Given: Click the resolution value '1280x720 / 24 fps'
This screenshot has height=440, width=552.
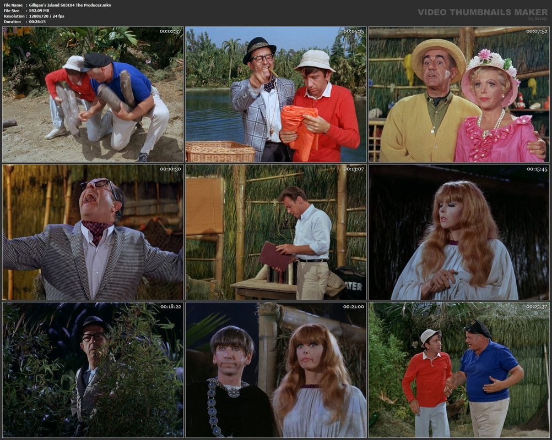Looking at the screenshot, I should tap(46, 16).
